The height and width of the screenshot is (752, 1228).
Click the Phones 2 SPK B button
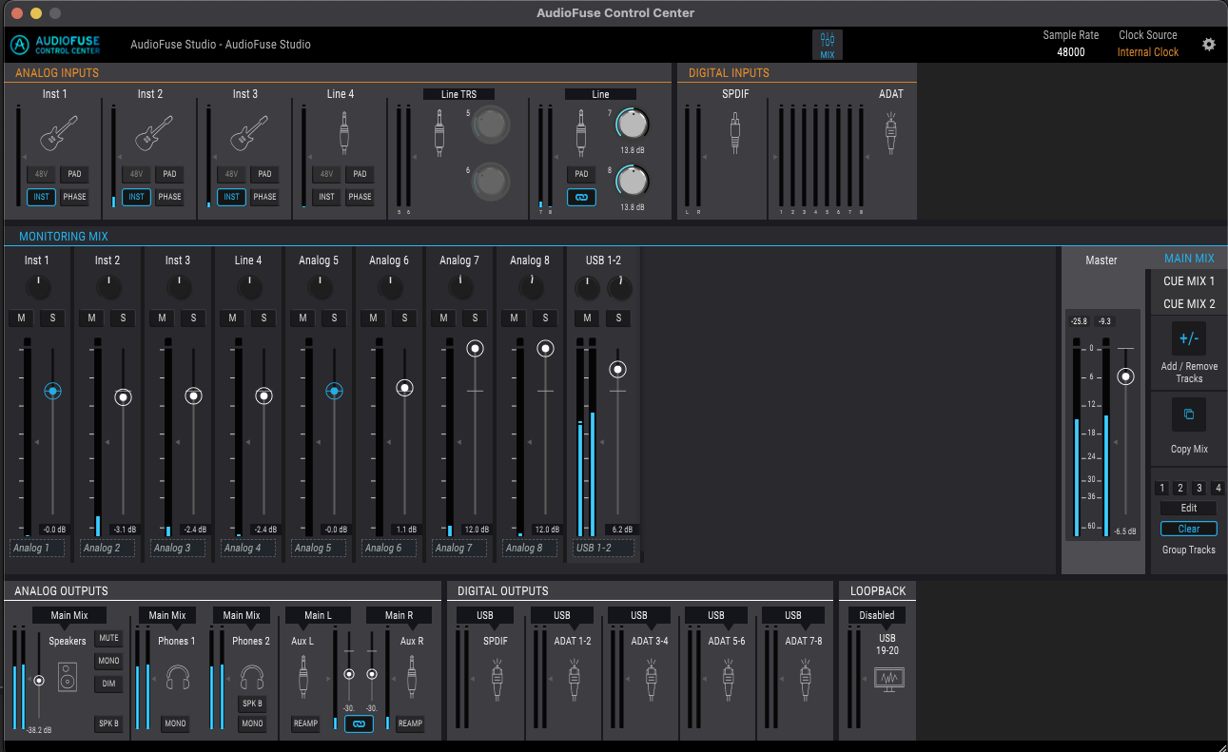pos(252,704)
